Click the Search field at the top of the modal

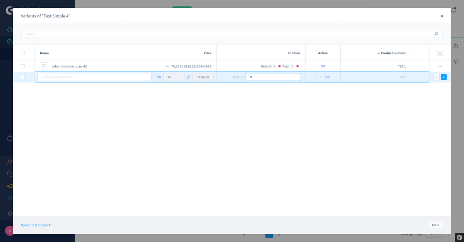(232, 34)
